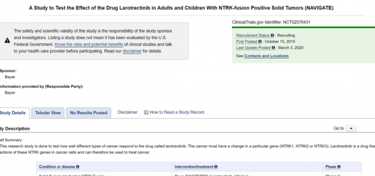Click the Last Update Posted label
The height and width of the screenshot is (176, 375).
254,48
